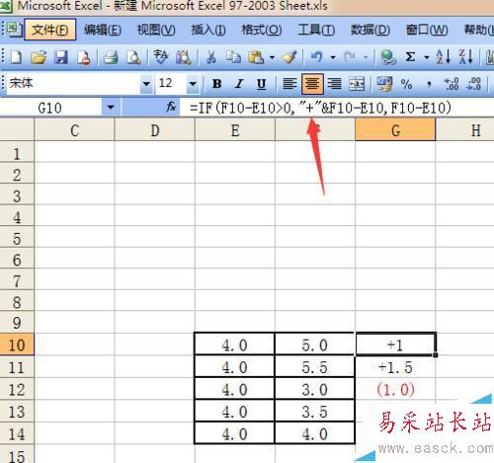Increase decimal places
The image size is (494, 463).
tap(452, 84)
